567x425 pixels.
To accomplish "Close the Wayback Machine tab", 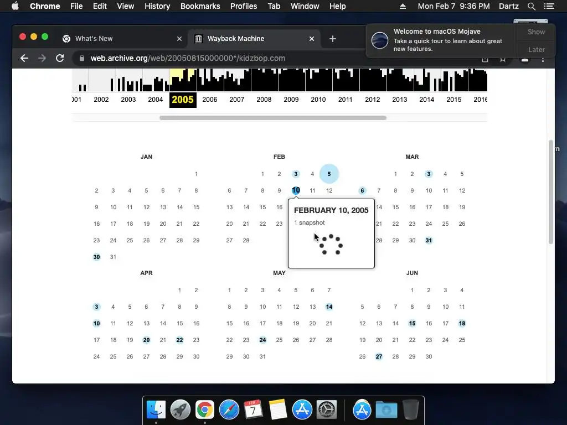I will pos(312,39).
